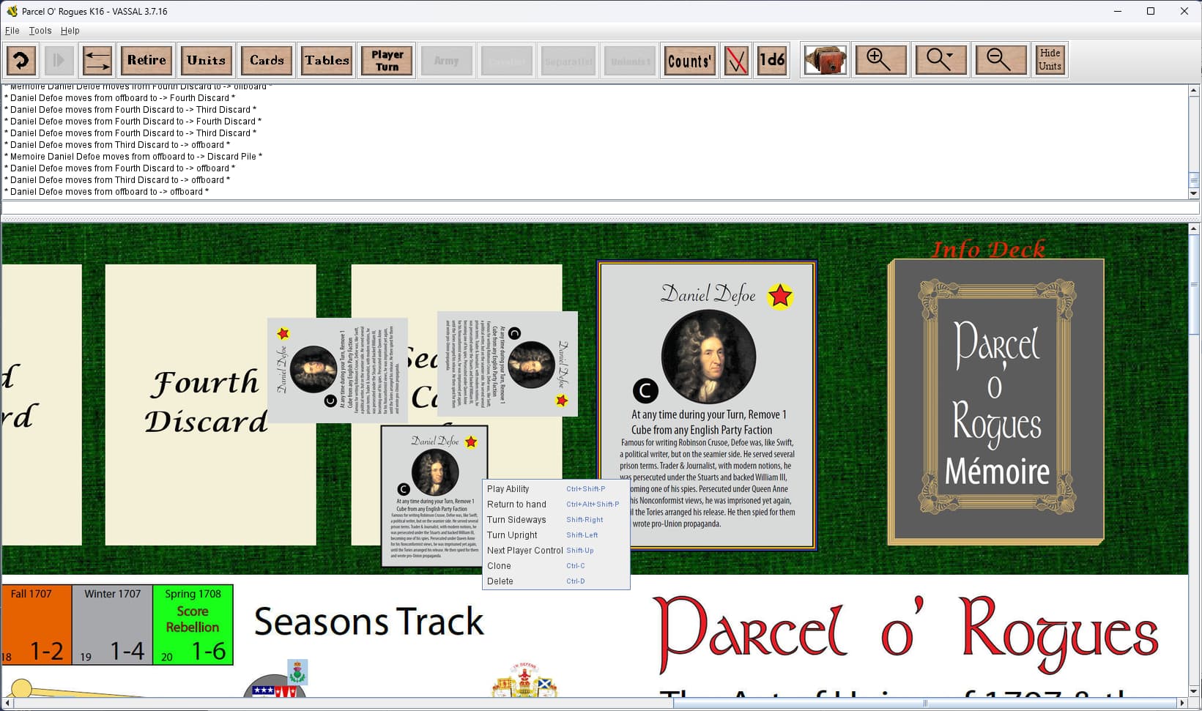Click the double-arrow server connect icon
1202x711 pixels.
click(x=97, y=60)
